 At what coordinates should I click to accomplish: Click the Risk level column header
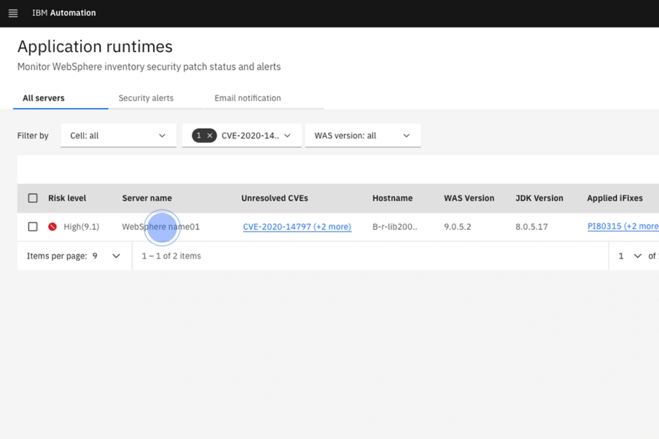[67, 198]
